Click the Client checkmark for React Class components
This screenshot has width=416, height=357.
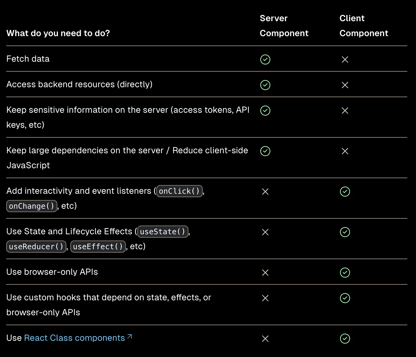click(345, 339)
